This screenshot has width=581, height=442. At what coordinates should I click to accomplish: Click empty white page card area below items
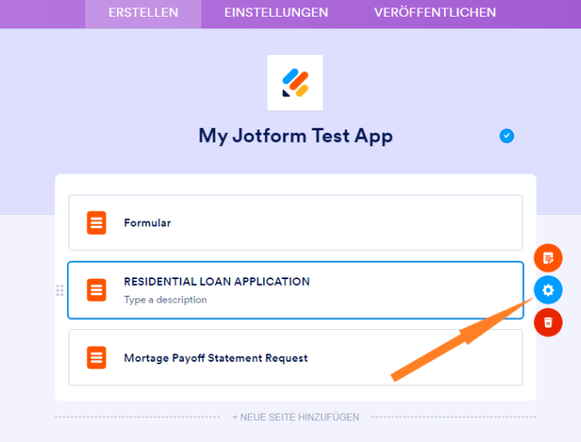tap(296, 393)
